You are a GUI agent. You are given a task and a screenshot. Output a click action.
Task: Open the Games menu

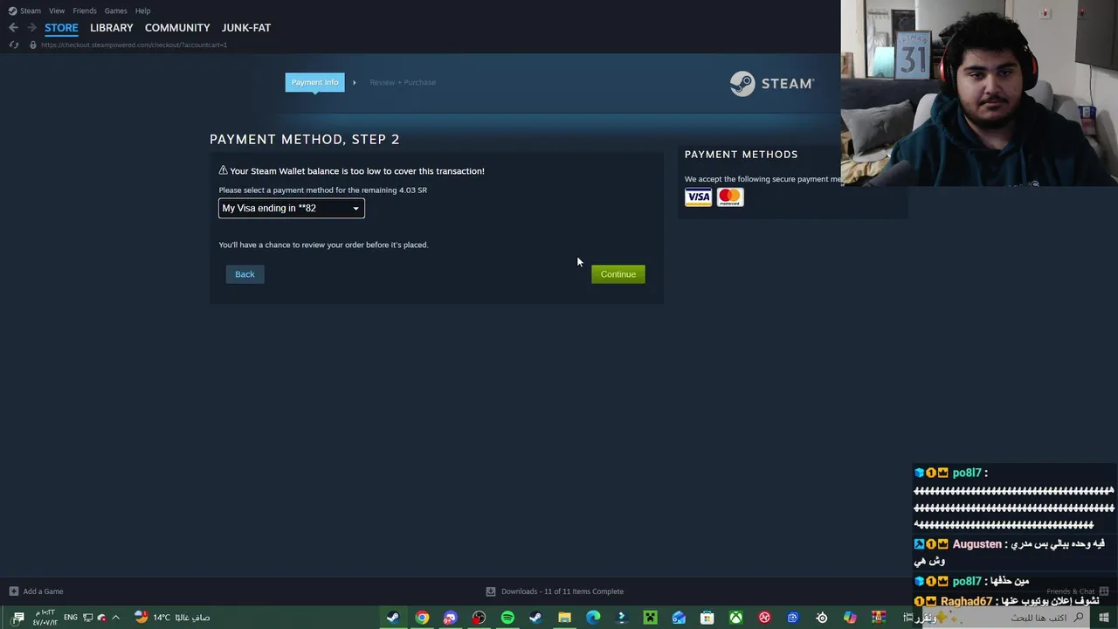point(115,10)
